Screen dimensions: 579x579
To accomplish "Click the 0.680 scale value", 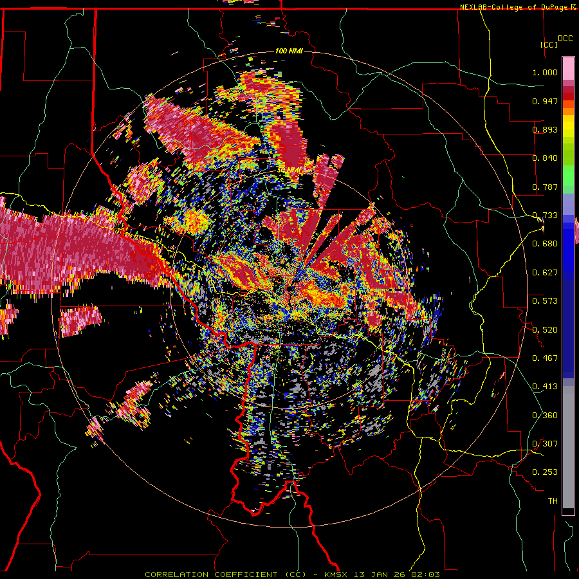I will [x=545, y=244].
